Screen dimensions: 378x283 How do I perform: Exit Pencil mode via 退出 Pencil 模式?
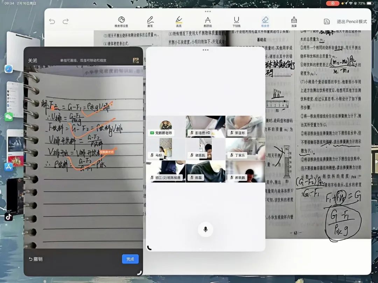[x=352, y=21]
